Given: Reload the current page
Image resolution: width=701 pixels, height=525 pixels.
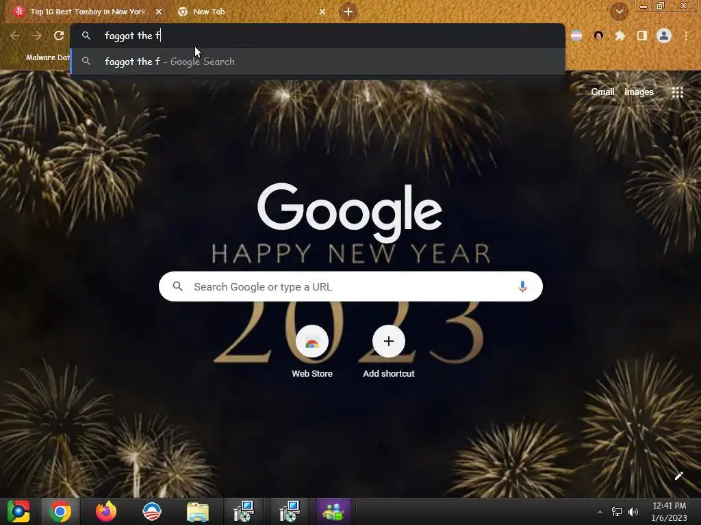Looking at the screenshot, I should point(59,36).
